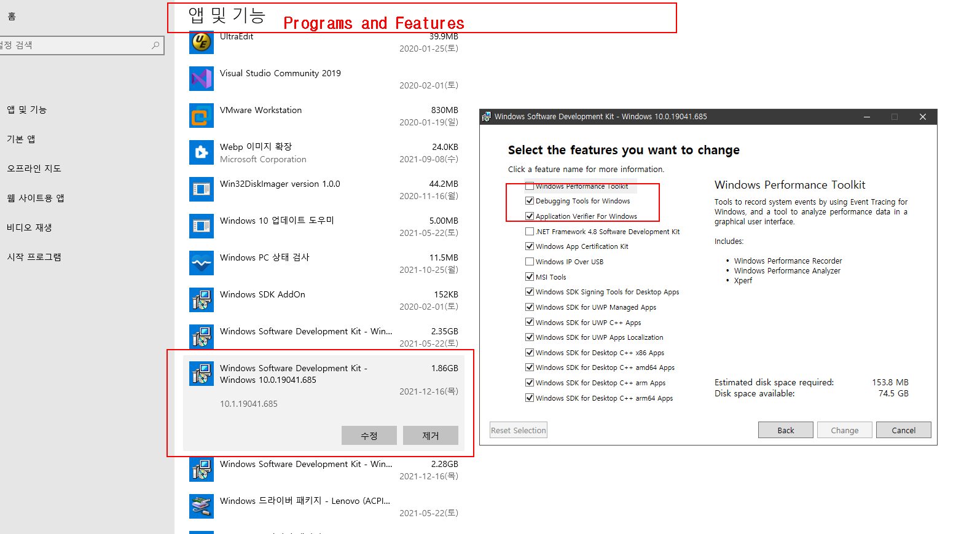
Task: Minimize the Windows SDK dialog window
Action: coord(867,117)
